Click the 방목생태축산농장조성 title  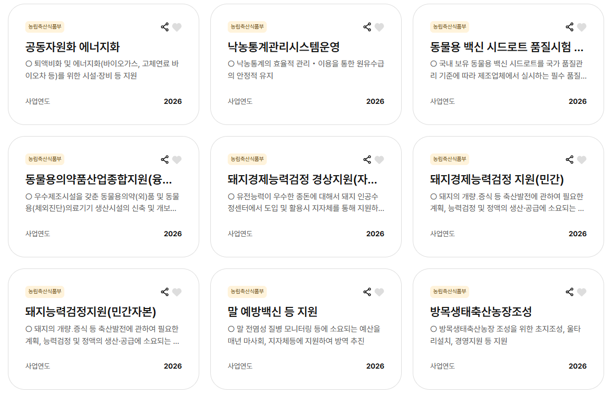[481, 312]
